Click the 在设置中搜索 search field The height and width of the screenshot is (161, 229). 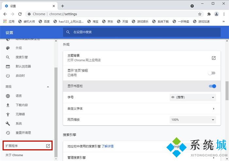(142, 32)
